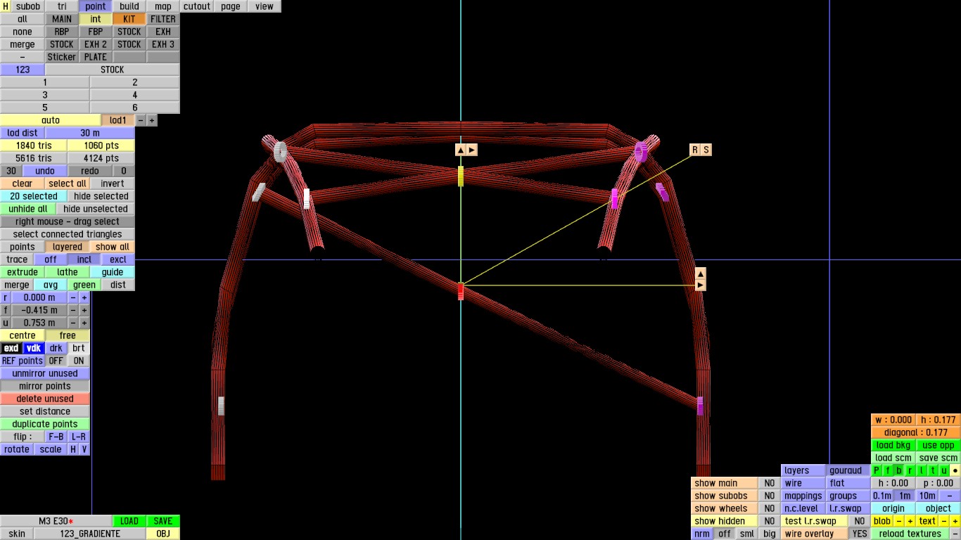The height and width of the screenshot is (540, 961).
Task: Increase the r offset with plus
Action: tap(84, 297)
